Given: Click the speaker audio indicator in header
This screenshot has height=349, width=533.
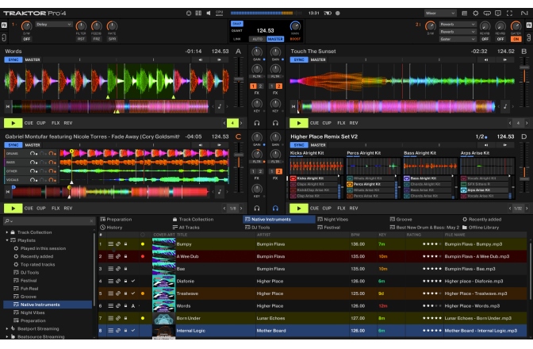Looking at the screenshot, I should point(209,13).
